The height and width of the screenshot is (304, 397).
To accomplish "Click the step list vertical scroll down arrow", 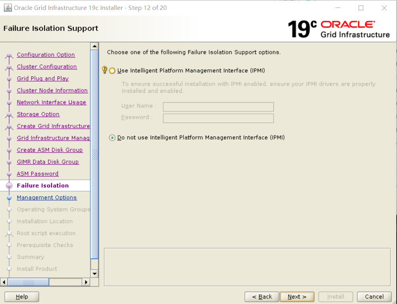I will tap(94, 273).
